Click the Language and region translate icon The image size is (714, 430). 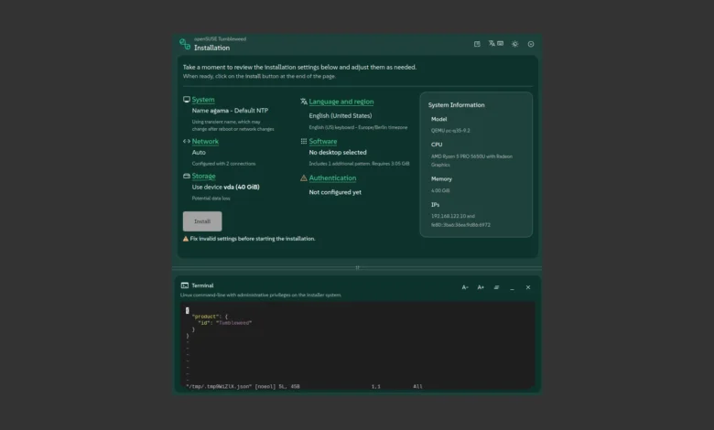click(x=304, y=102)
